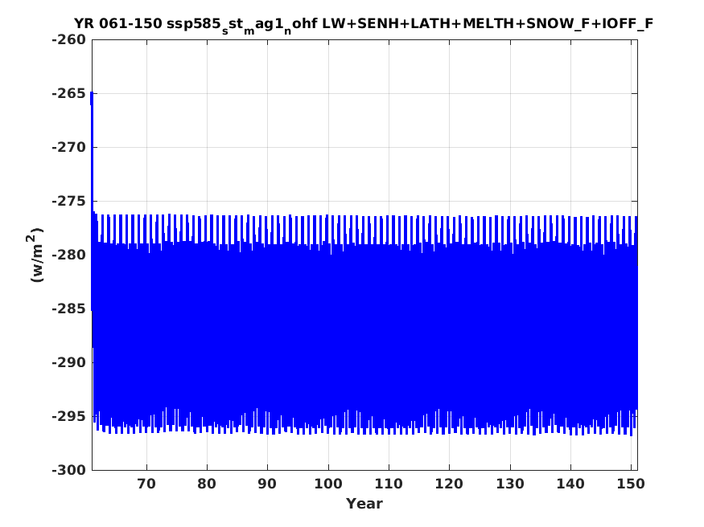Click y-axis tick label -265

[68, 94]
